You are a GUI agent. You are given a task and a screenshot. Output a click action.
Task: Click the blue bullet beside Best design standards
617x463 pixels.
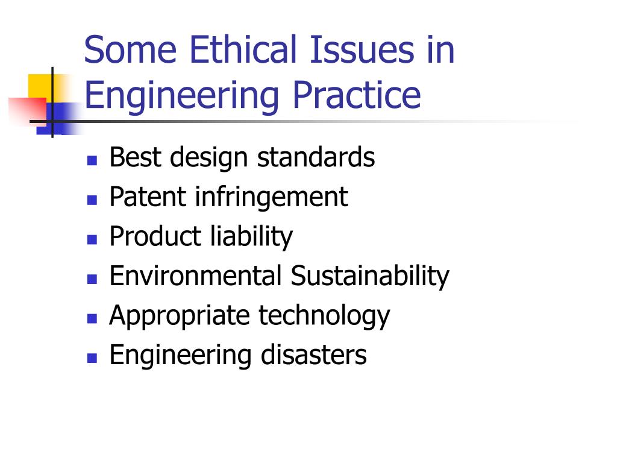92,160
